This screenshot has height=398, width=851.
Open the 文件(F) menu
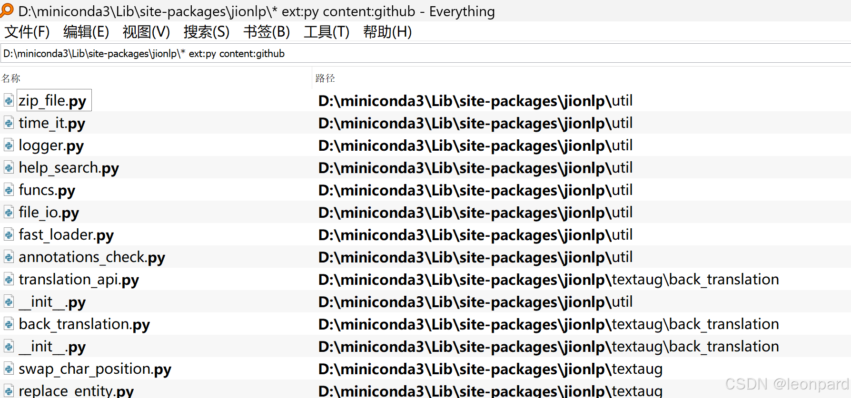click(27, 32)
